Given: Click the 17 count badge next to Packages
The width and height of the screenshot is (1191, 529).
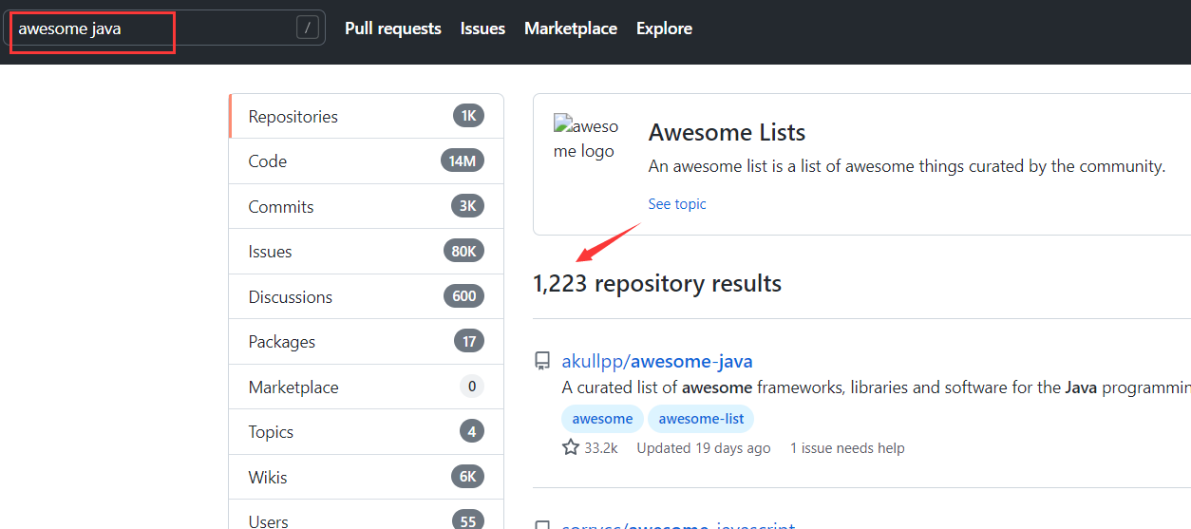Looking at the screenshot, I should coord(468,341).
